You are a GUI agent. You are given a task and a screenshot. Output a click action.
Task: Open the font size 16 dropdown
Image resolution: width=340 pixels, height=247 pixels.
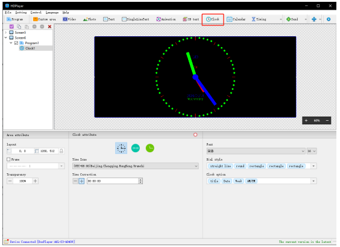point(312,151)
